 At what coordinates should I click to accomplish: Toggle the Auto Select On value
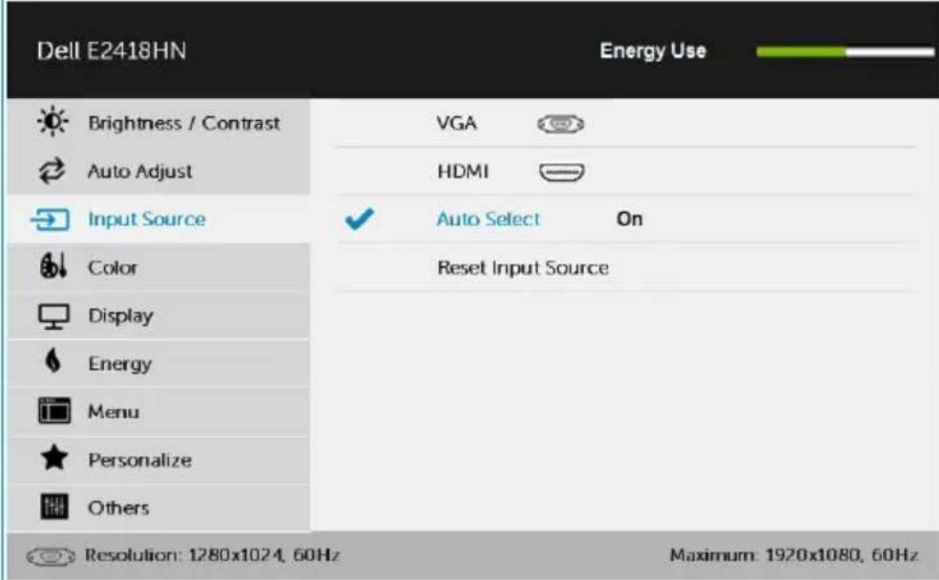pyautogui.click(x=630, y=219)
